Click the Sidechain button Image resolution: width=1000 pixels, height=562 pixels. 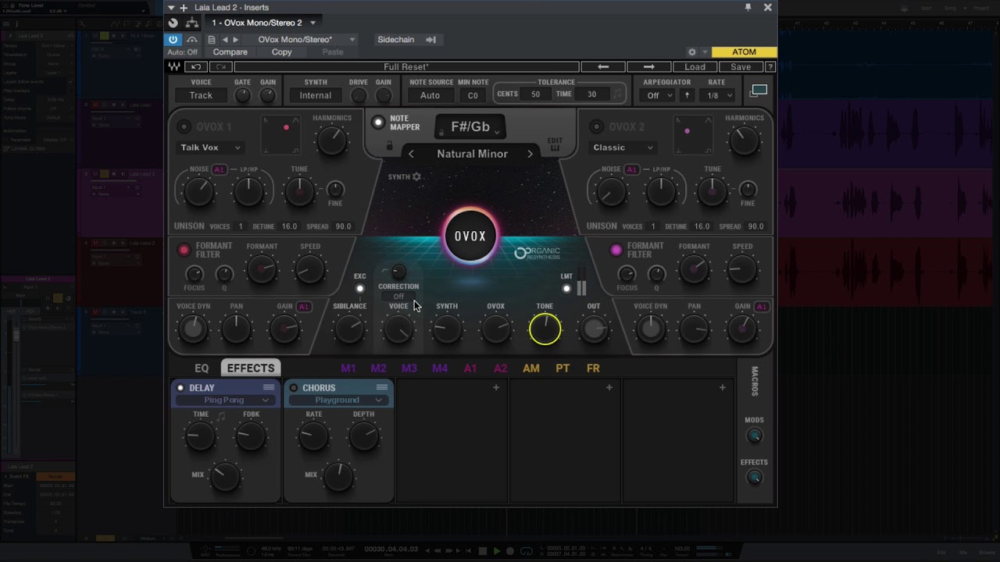(x=396, y=39)
